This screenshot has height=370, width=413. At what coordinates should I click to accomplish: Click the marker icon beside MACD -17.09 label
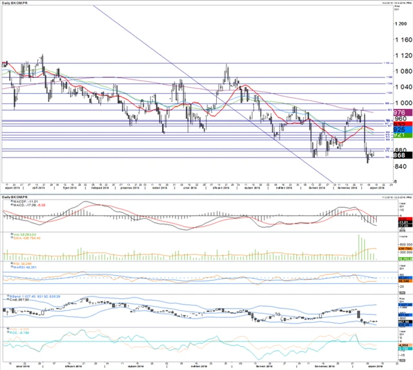point(12,205)
